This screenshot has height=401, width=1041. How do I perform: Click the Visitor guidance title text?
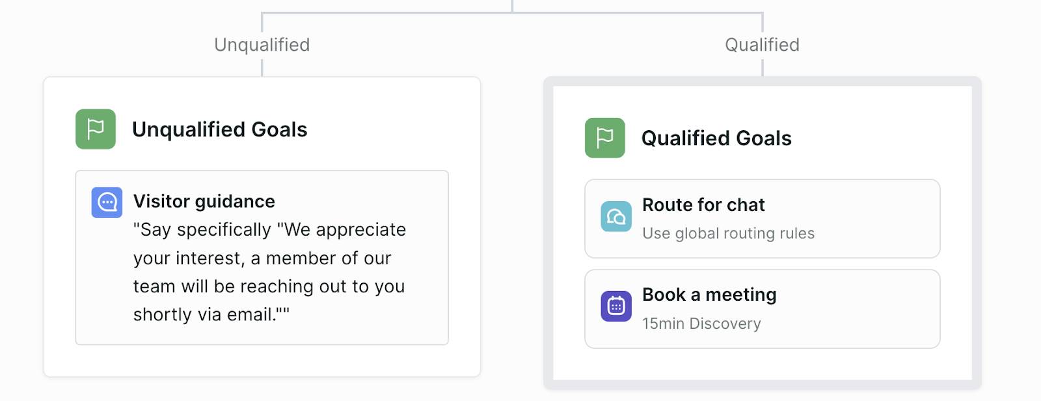click(204, 201)
